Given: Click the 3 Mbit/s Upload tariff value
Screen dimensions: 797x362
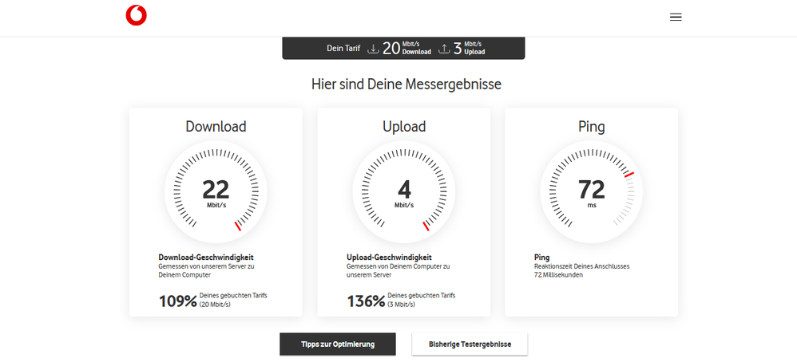Looking at the screenshot, I should (x=469, y=48).
